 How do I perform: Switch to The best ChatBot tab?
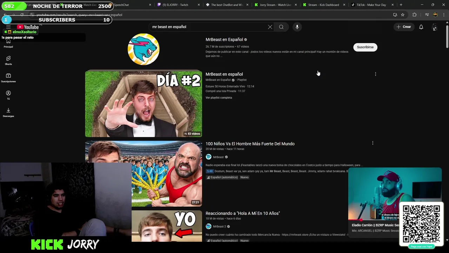[227, 5]
